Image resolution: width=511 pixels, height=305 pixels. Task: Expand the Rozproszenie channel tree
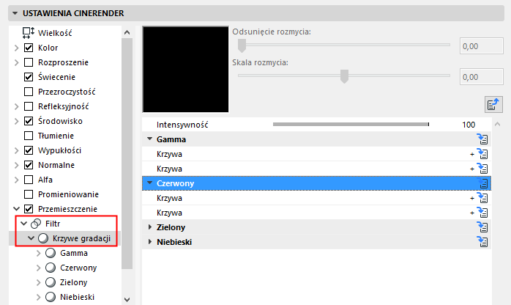point(17,62)
